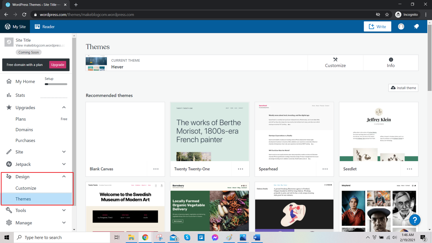Screen dimensions: 432x243
Task: Expand the Manage menu section
Action: coord(64,223)
